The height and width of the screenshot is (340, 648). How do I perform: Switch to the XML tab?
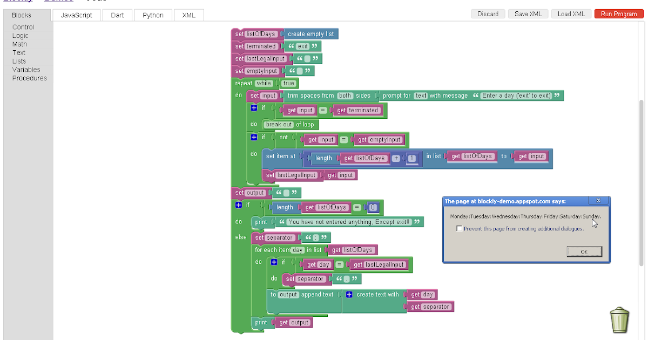pyautogui.click(x=188, y=15)
